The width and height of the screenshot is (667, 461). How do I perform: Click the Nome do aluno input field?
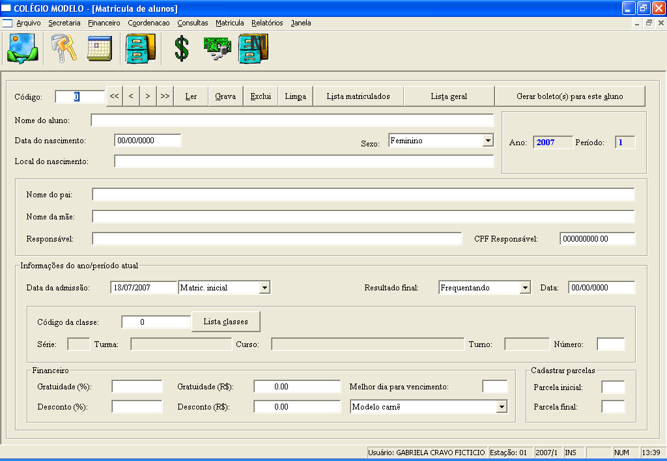coord(292,120)
